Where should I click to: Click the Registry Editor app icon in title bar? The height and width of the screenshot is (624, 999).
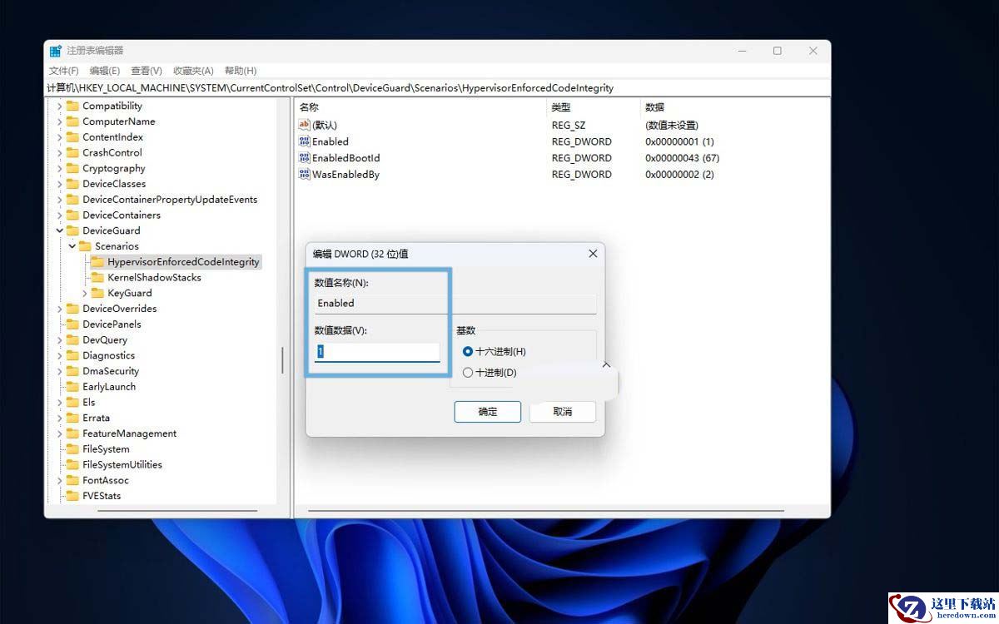coord(56,51)
